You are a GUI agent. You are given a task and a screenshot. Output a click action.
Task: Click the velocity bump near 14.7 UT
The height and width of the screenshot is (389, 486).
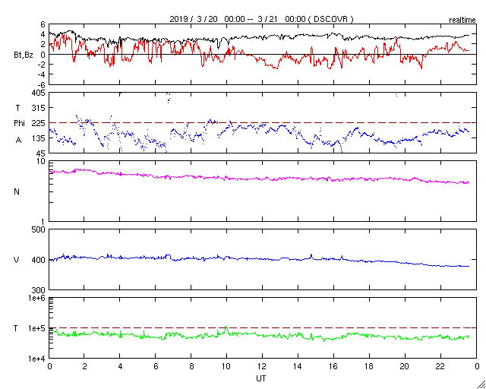click(311, 256)
